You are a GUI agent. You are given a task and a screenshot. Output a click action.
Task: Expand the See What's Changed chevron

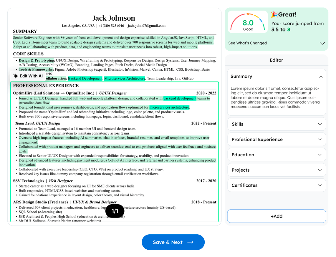point(322,43)
